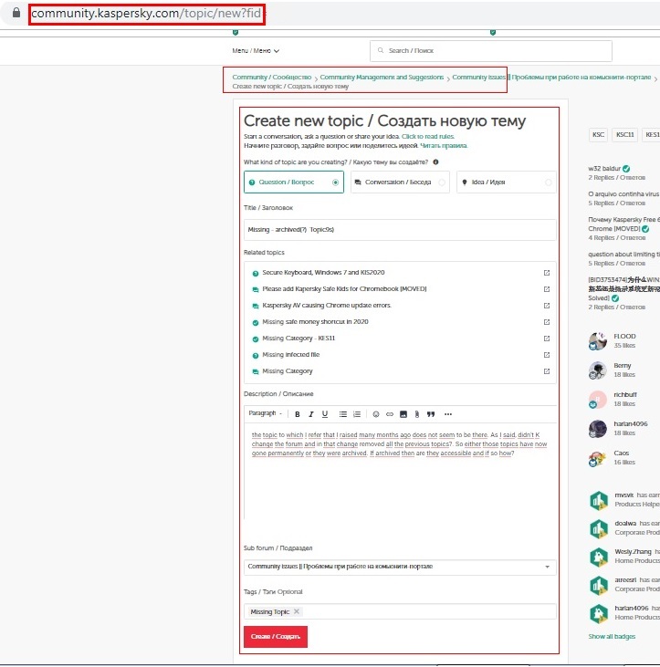The image size is (660, 667).
Task: Click 'Click to read rules' link
Action: pos(427,137)
